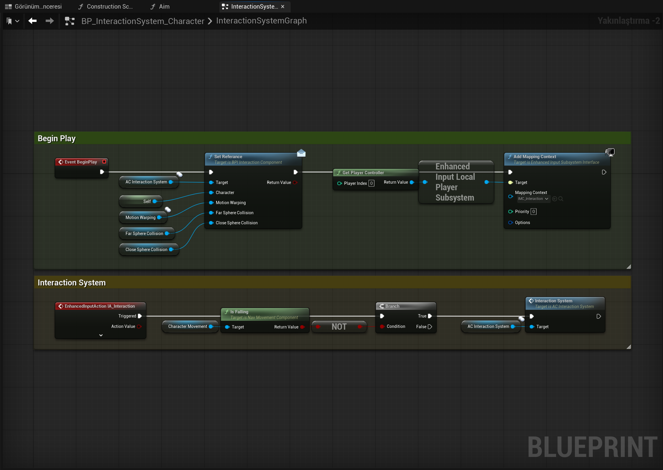
Task: Switch to the Görünüm...nceresi tab
Action: pyautogui.click(x=34, y=7)
